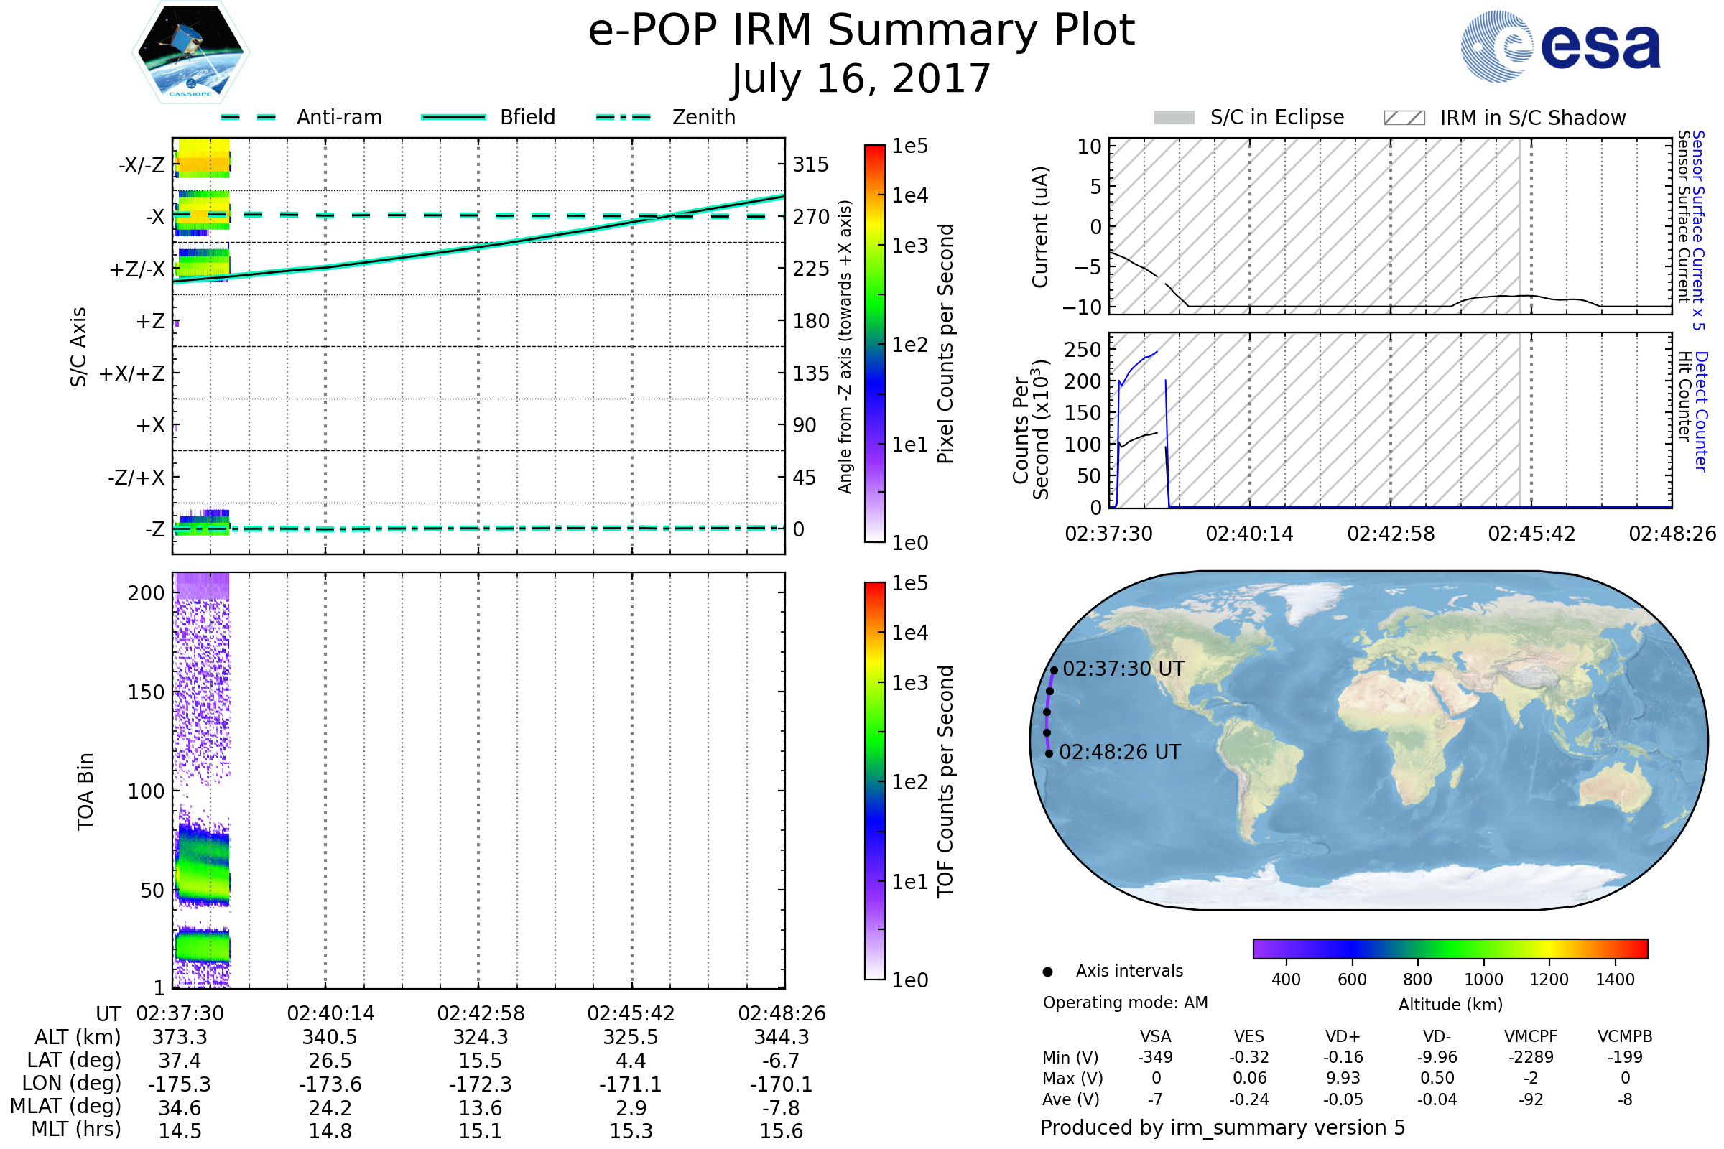The height and width of the screenshot is (1149, 1724).
Task: Click the Pixel Counts per Second colorbar
Action: click(x=875, y=345)
